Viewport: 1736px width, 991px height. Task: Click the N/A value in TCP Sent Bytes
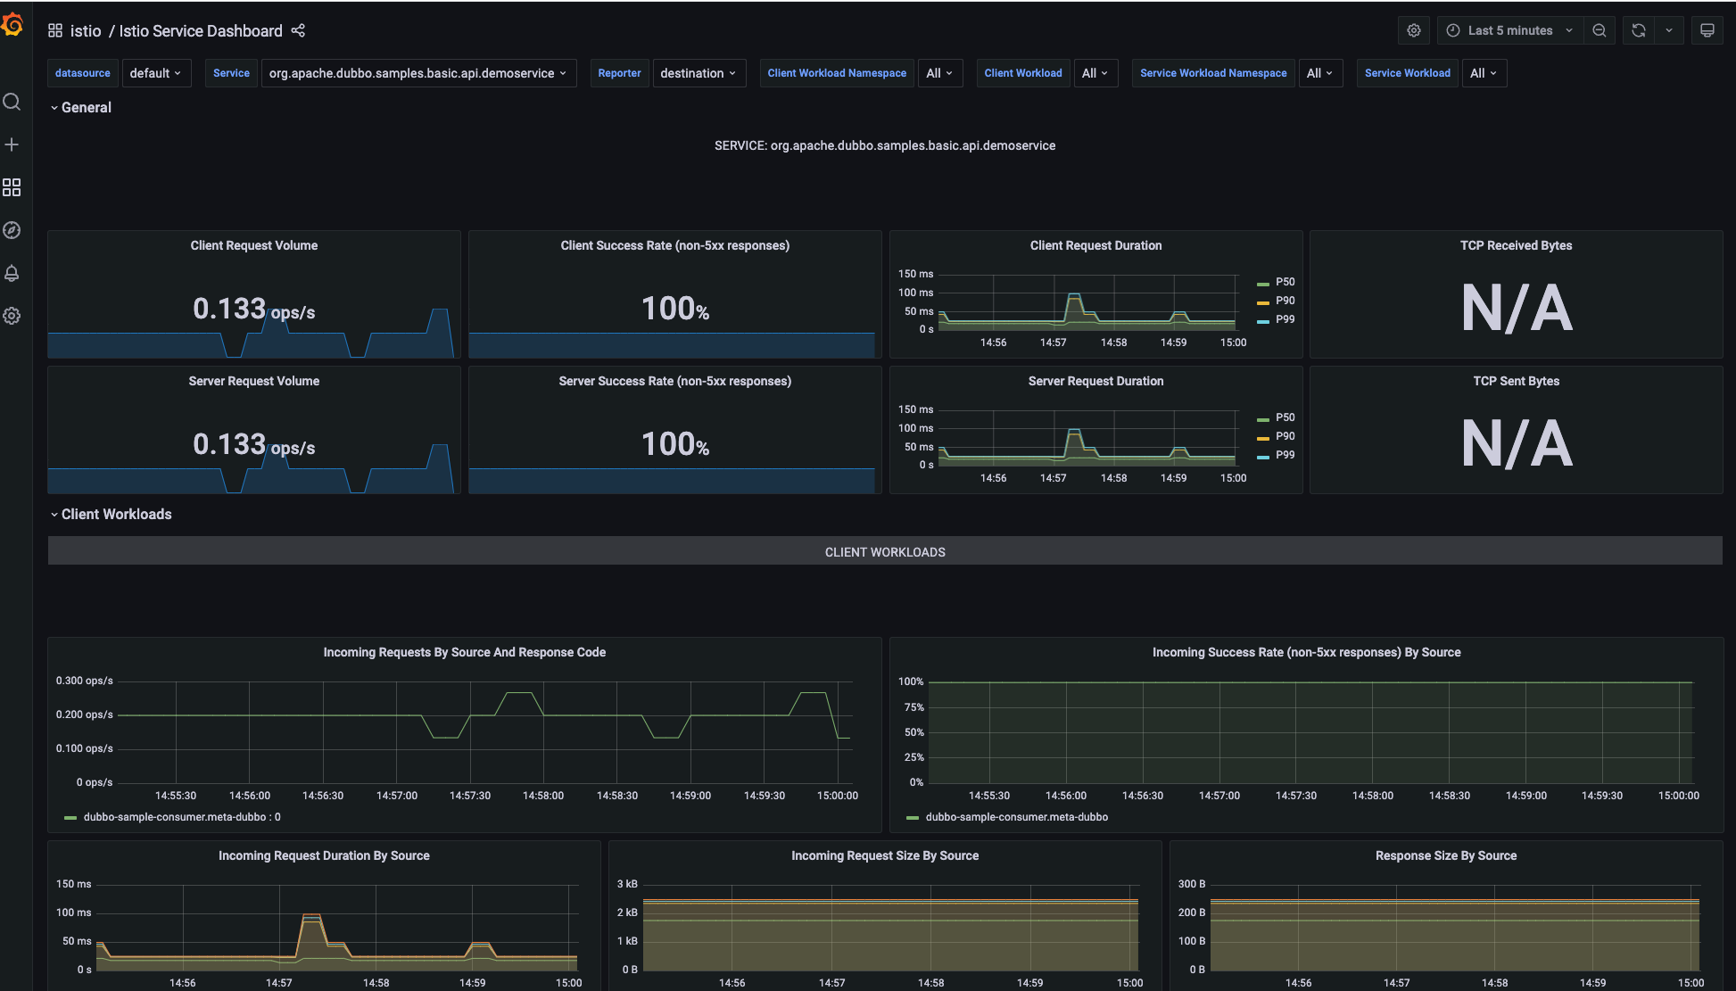point(1517,444)
